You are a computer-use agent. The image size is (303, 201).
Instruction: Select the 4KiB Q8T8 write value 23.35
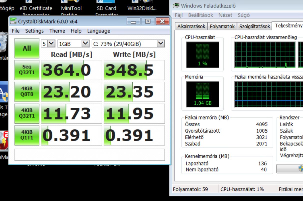[134, 92]
